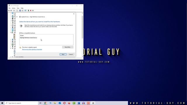Close the Update Drivers dialog
Screen dimensions: 187x105
[x=74, y=14]
